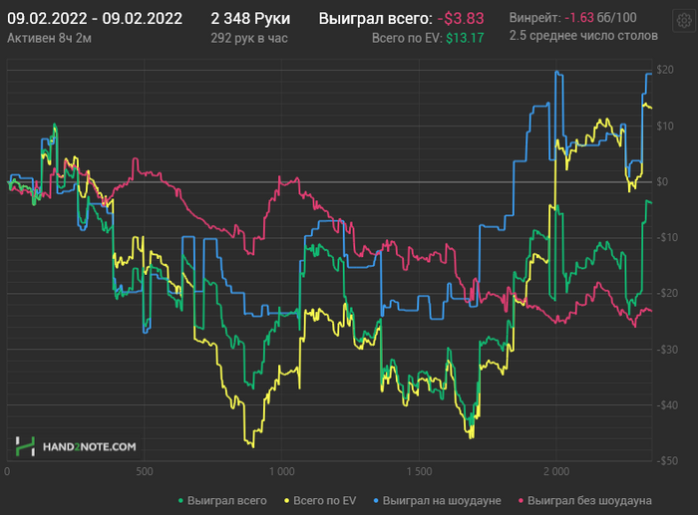This screenshot has height=515, width=698.
Task: Click the $13.17 EV total value
Action: pyautogui.click(x=465, y=38)
